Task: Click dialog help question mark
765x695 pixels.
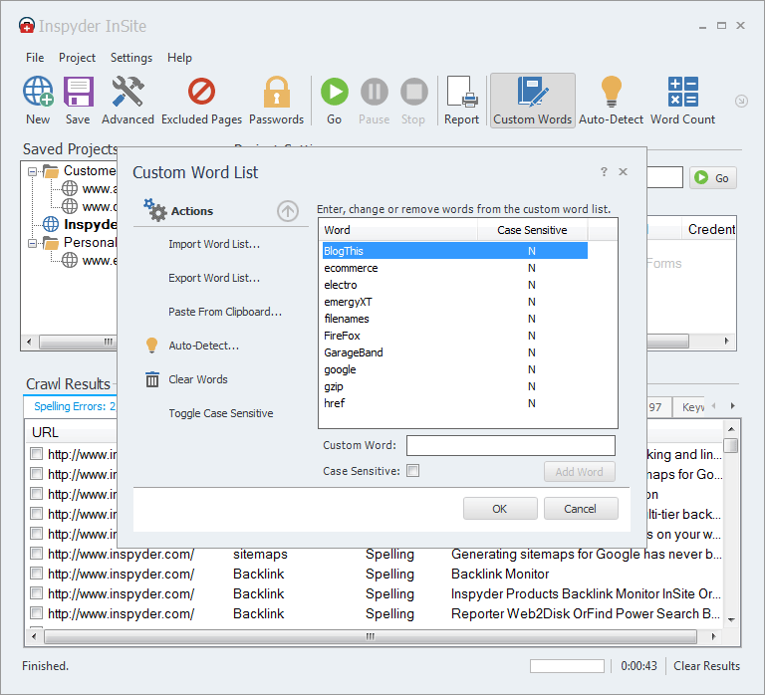Action: 604,171
